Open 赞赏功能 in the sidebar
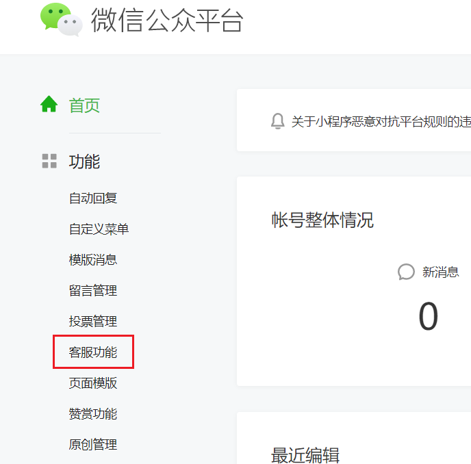The image size is (471, 464). [93, 414]
